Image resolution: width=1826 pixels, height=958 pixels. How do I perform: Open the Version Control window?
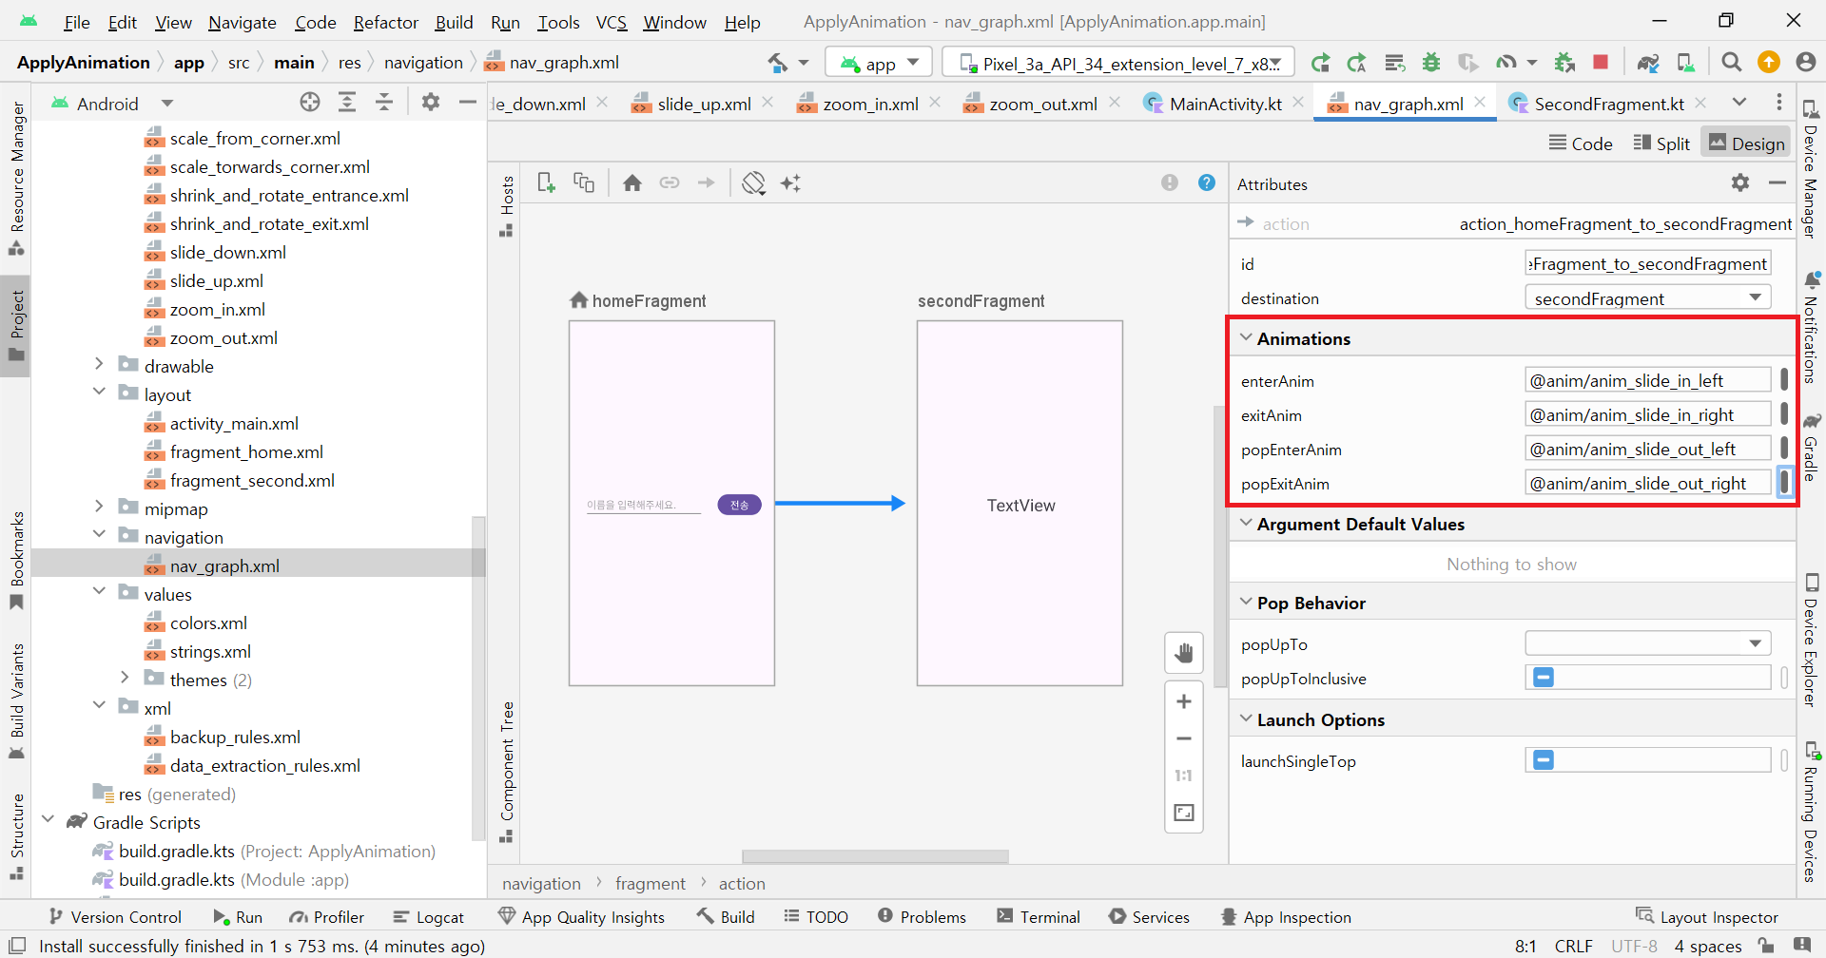[x=115, y=917]
